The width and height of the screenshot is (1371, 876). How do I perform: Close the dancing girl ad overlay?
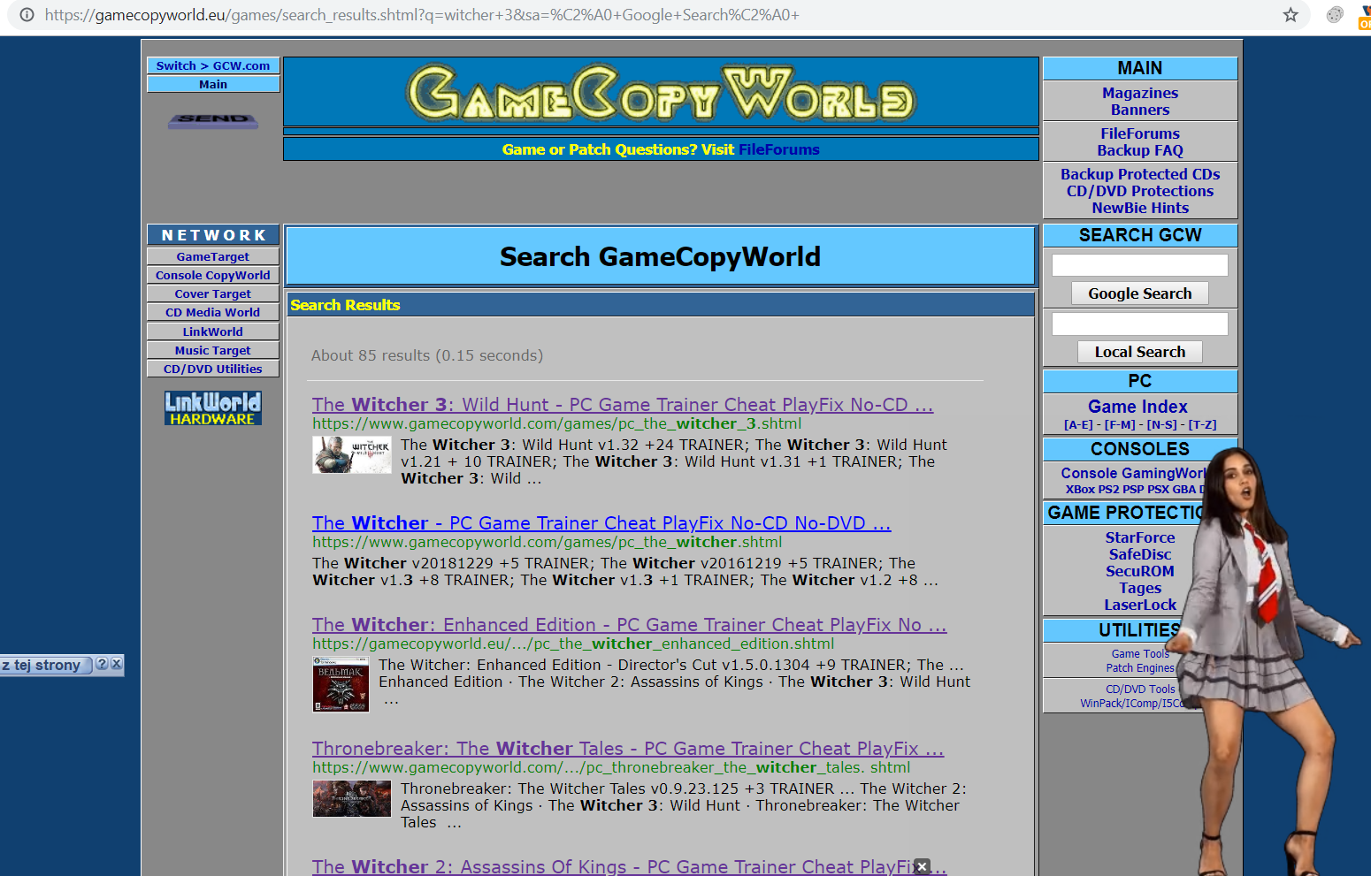[x=922, y=866]
